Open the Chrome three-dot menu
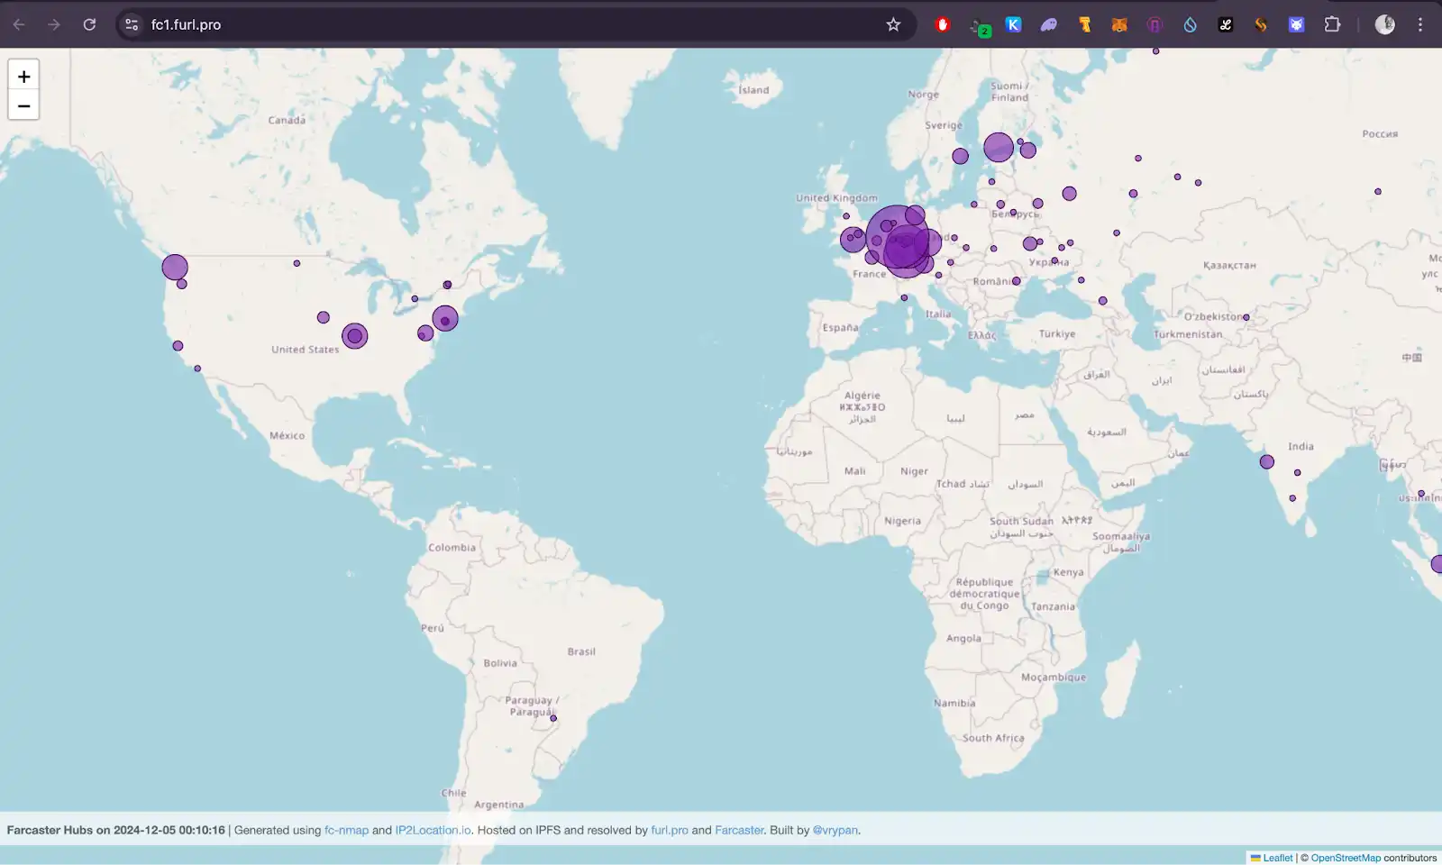 (1420, 24)
